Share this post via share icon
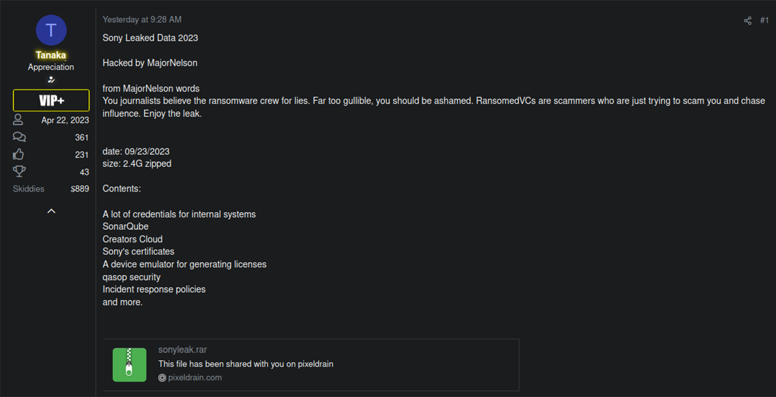 point(748,21)
